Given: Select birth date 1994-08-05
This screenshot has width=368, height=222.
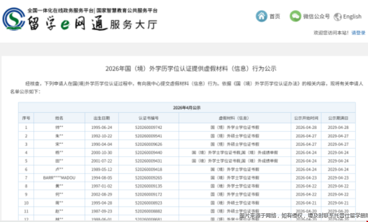Looking at the screenshot, I should point(102,178).
